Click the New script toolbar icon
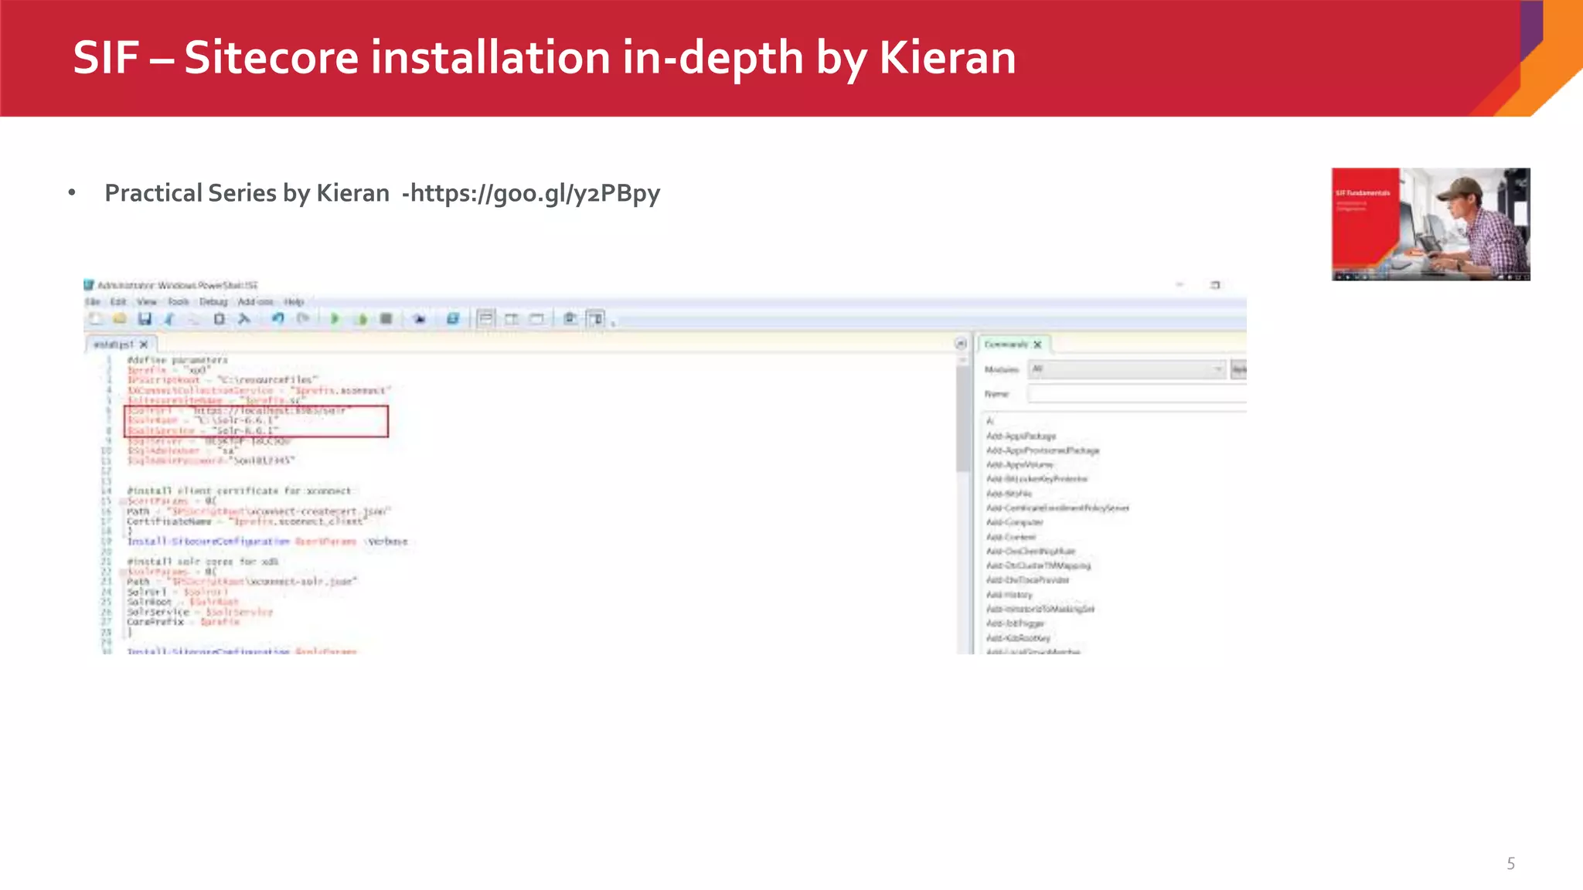The width and height of the screenshot is (1583, 890). coord(95,319)
